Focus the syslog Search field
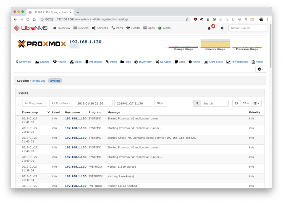This screenshot has width=283, height=203. point(214,103)
